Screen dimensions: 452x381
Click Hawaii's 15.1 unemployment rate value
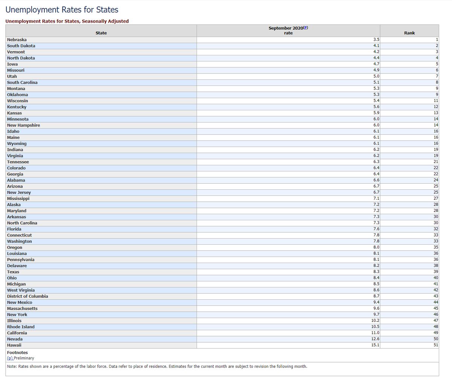pos(375,345)
